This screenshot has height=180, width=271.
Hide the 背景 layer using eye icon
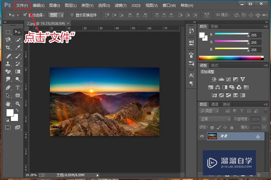point(202,136)
